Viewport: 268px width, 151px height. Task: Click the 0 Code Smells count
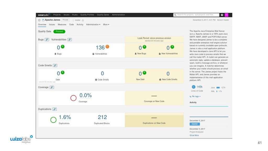point(102,74)
